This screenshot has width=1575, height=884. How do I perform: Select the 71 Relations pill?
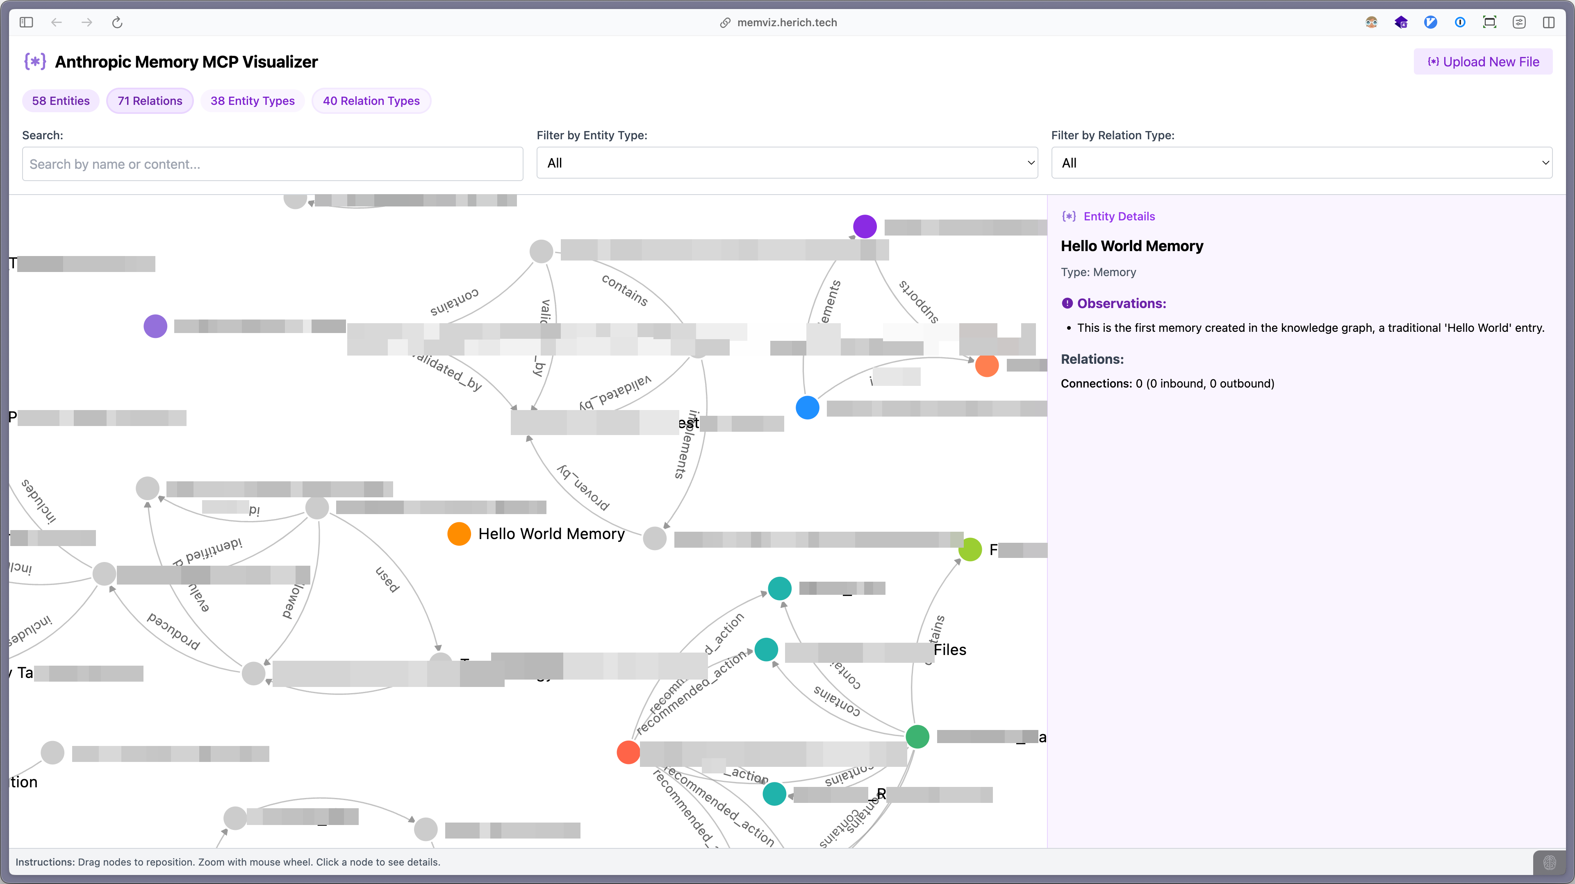[150, 100]
